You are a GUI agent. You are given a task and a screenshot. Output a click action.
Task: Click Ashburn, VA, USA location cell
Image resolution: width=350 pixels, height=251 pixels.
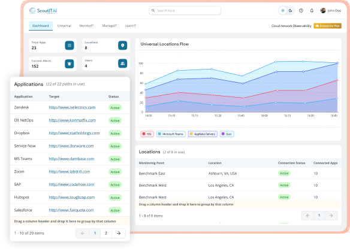click(222, 173)
